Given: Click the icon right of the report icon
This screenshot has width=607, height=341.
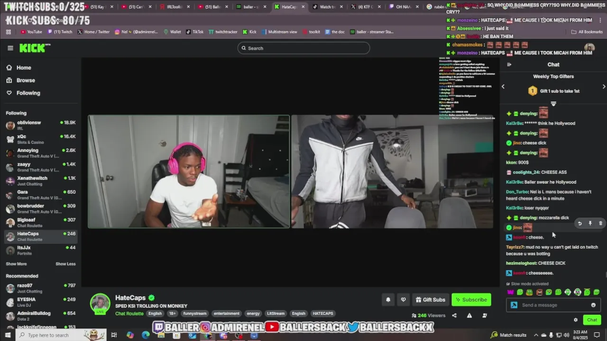Looking at the screenshot, I should tap(485, 315).
